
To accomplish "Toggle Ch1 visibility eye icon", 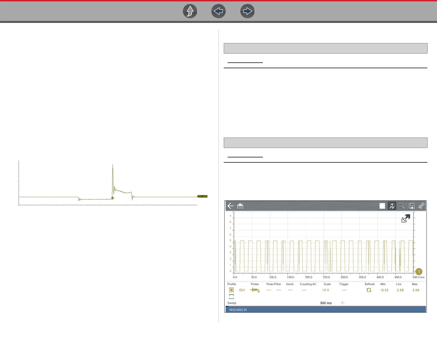I will tap(231, 290).
